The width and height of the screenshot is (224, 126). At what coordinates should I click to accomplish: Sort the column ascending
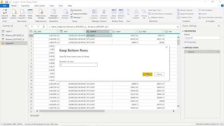128,10
